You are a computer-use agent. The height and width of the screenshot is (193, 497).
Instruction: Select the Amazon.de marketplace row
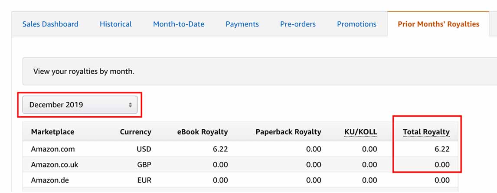(240, 180)
